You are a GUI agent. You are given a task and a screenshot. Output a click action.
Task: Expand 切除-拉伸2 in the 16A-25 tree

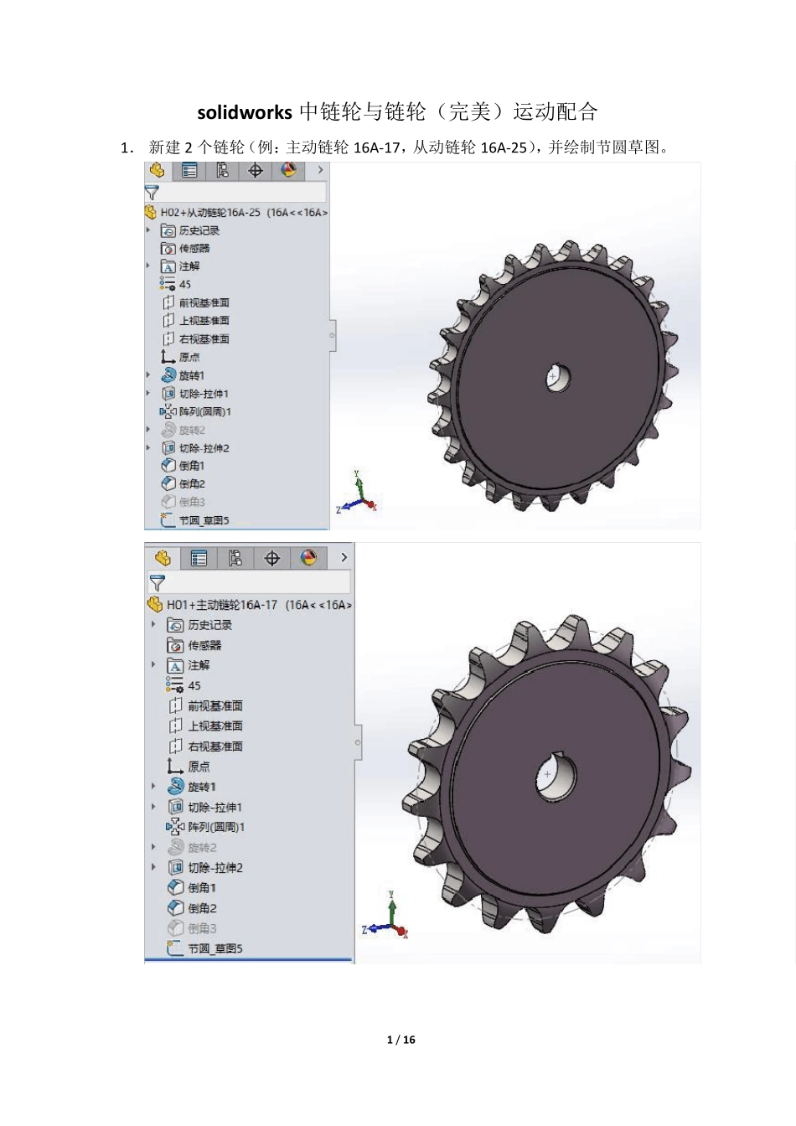(148, 448)
